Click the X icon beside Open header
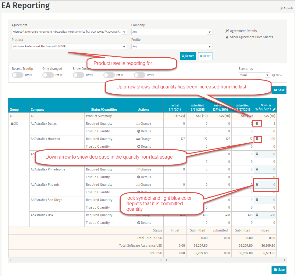 [x=270, y=105]
